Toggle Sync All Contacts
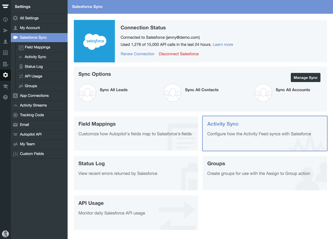 click(x=173, y=93)
